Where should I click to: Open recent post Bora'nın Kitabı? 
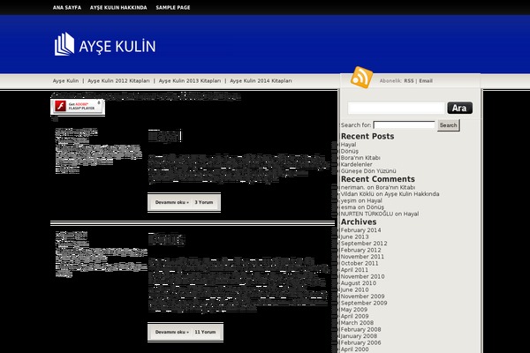(x=360, y=158)
